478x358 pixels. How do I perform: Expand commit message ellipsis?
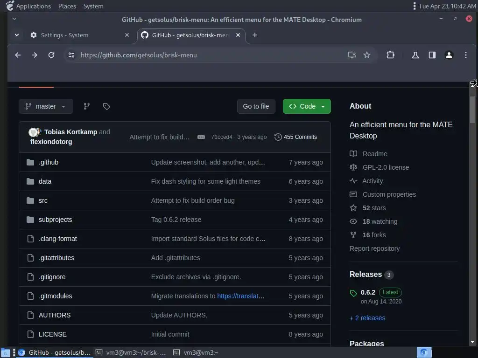(x=201, y=137)
